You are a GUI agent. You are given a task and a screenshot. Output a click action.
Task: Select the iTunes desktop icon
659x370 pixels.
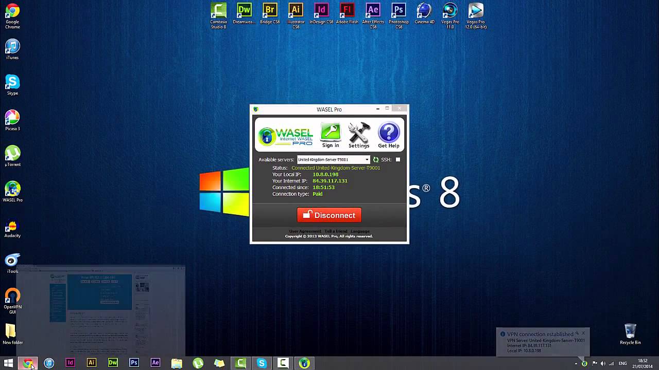(x=12, y=49)
